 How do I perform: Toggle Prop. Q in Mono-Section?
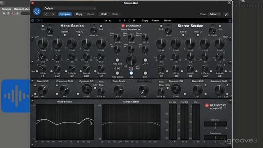(x=79, y=35)
